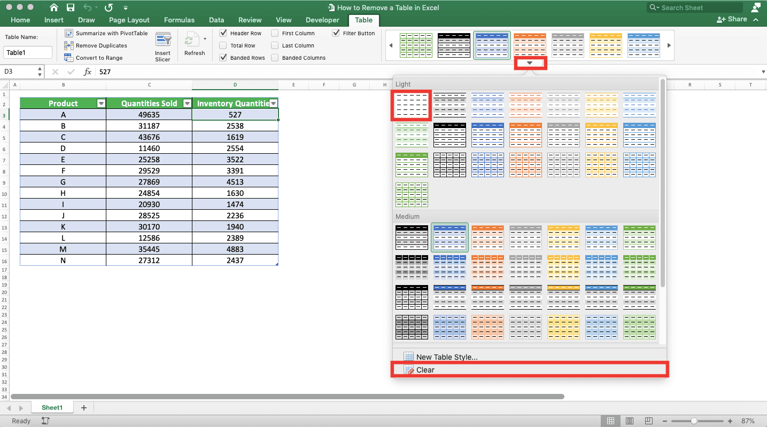The image size is (767, 427).
Task: Collapse the ribbon with the chevron
Action: pos(756,20)
